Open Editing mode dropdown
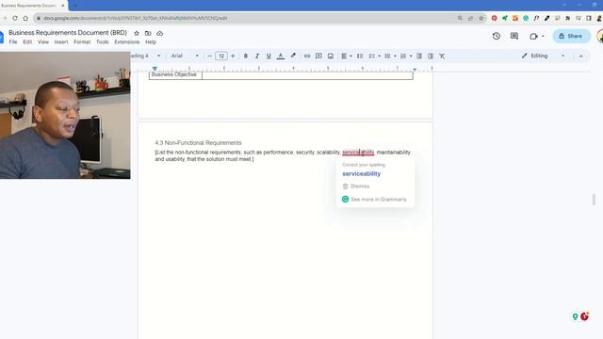 pyautogui.click(x=543, y=56)
